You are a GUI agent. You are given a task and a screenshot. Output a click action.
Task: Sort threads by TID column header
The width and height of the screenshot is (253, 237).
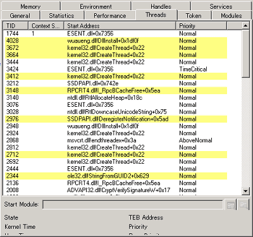click(x=16, y=26)
